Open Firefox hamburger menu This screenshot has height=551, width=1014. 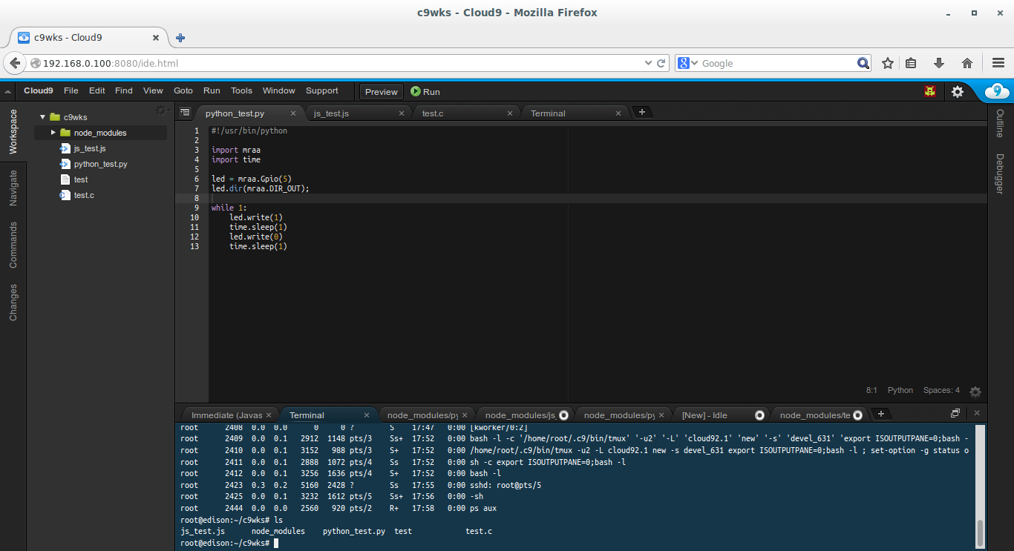coord(998,63)
